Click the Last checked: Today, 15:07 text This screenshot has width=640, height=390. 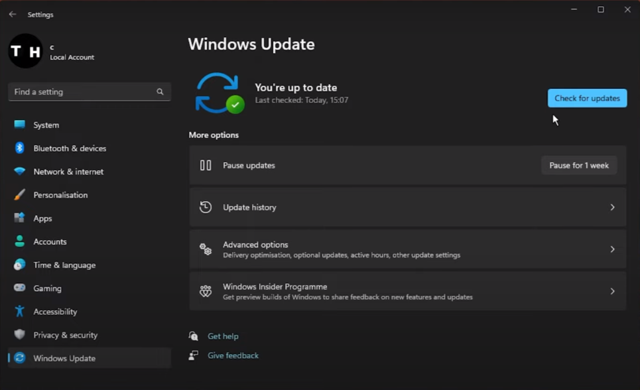click(x=302, y=100)
